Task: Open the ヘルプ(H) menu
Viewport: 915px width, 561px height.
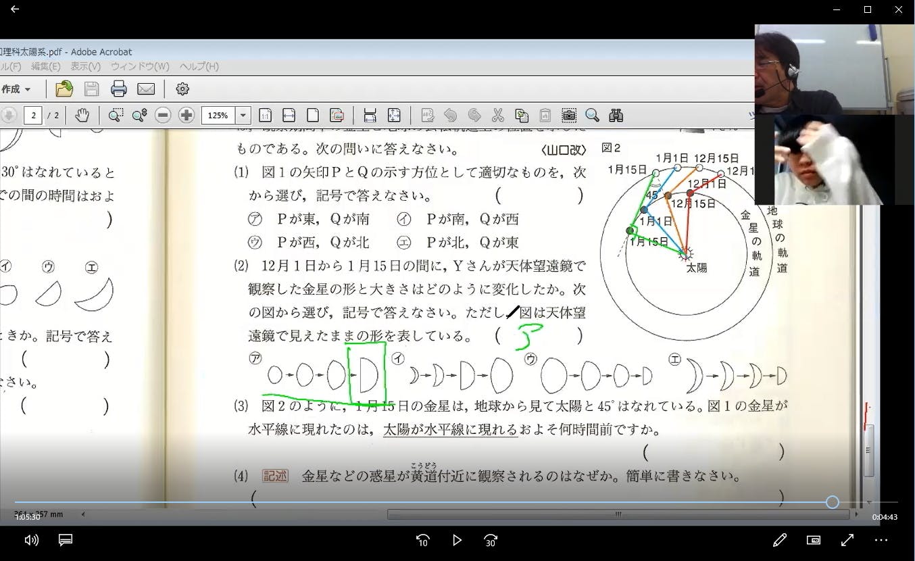Action: (199, 66)
